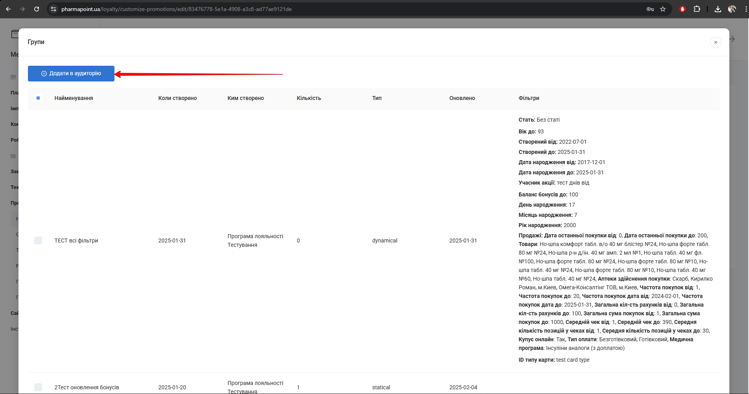Click the Групи dialog title
The height and width of the screenshot is (394, 749).
tap(36, 42)
